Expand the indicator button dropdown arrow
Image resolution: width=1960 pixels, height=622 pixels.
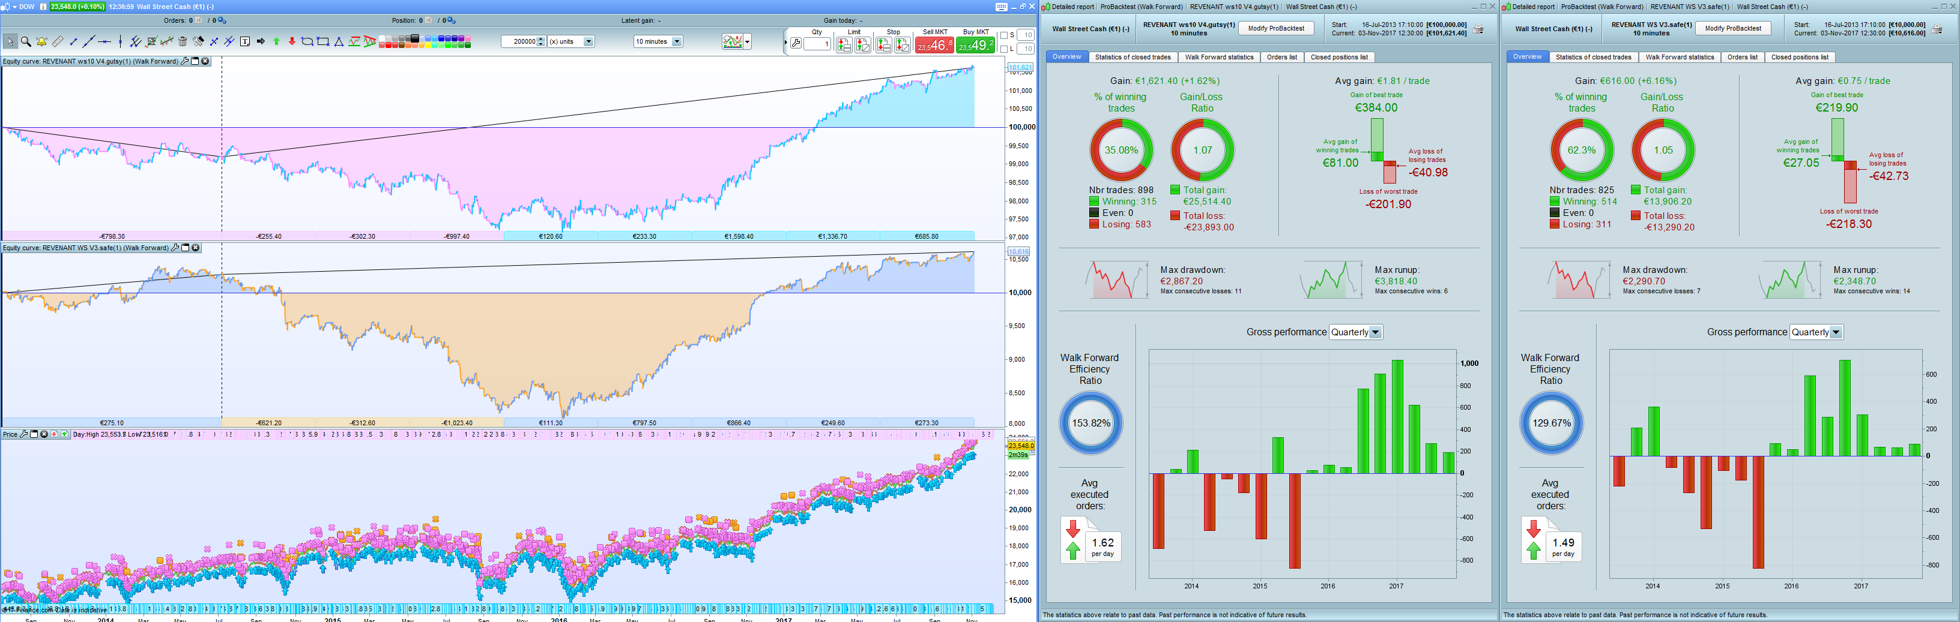pos(747,42)
